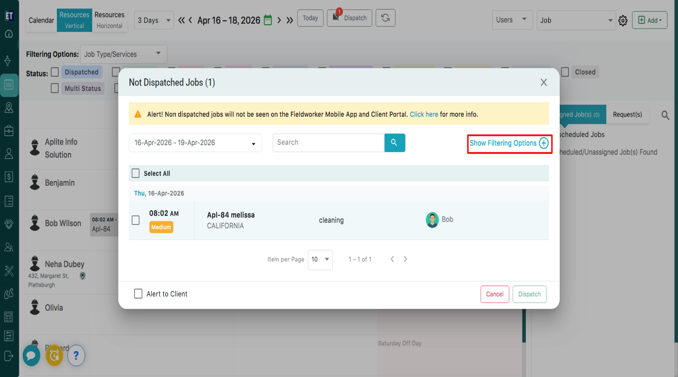
Task: Enable the Alert to Client checkbox
Action: [138, 294]
